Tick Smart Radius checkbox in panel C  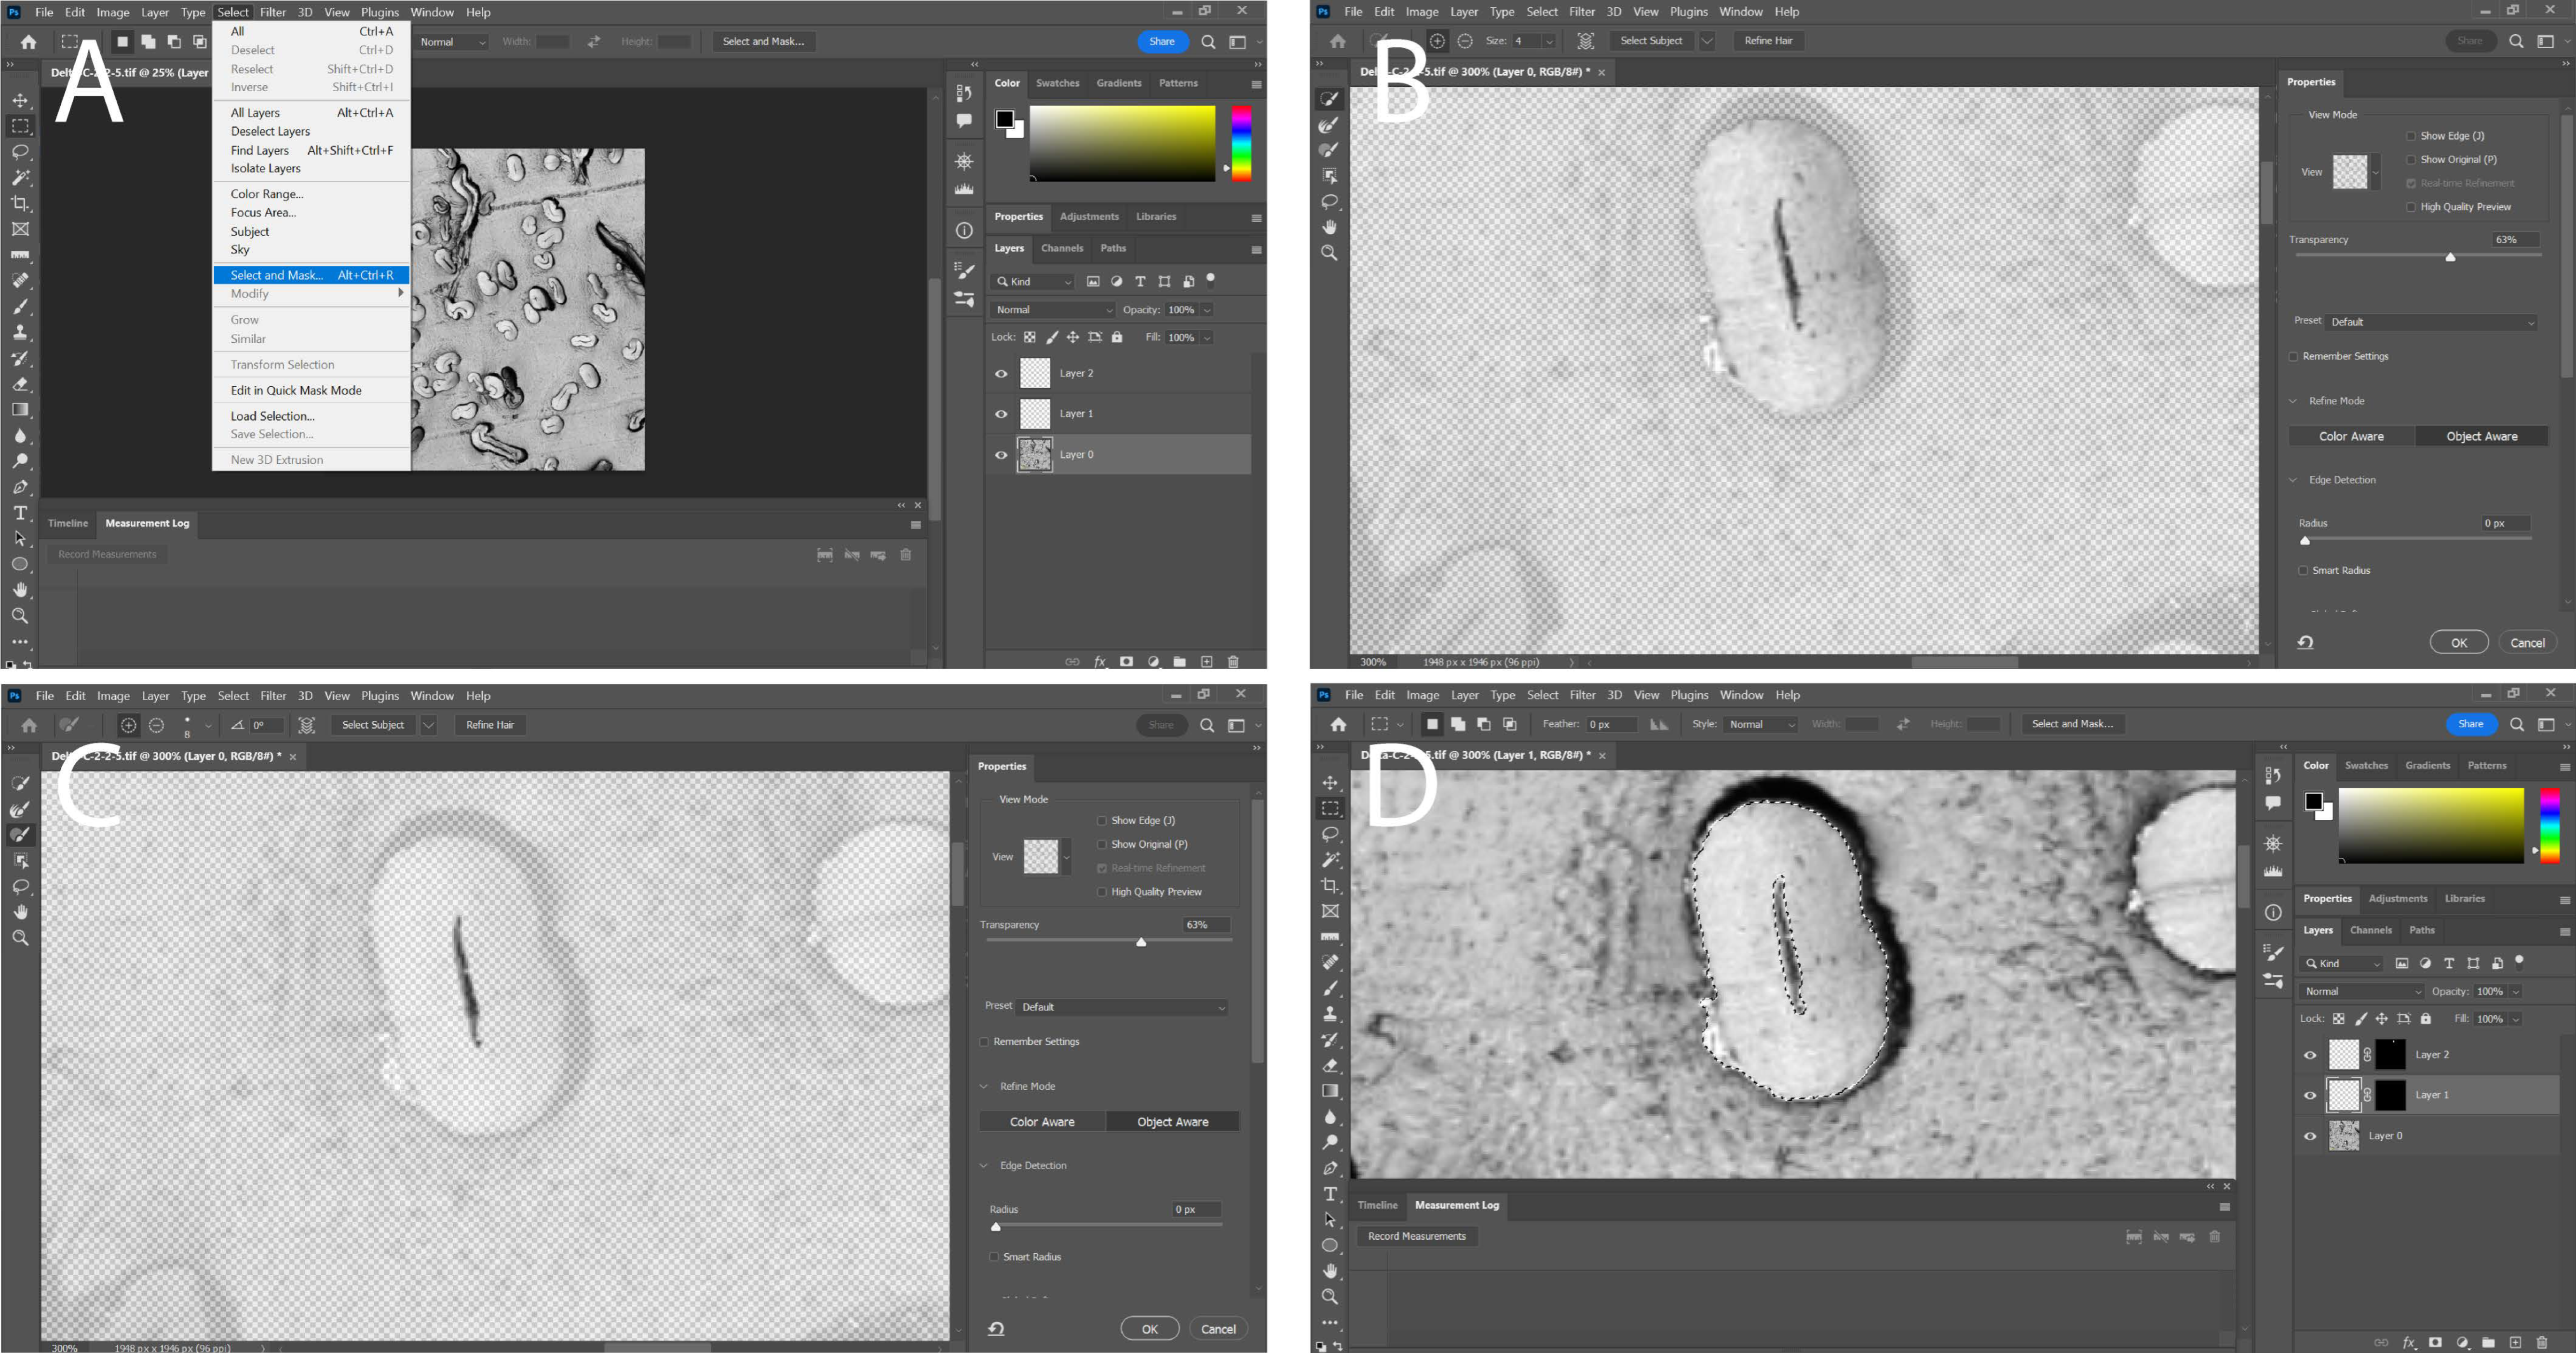point(994,1257)
